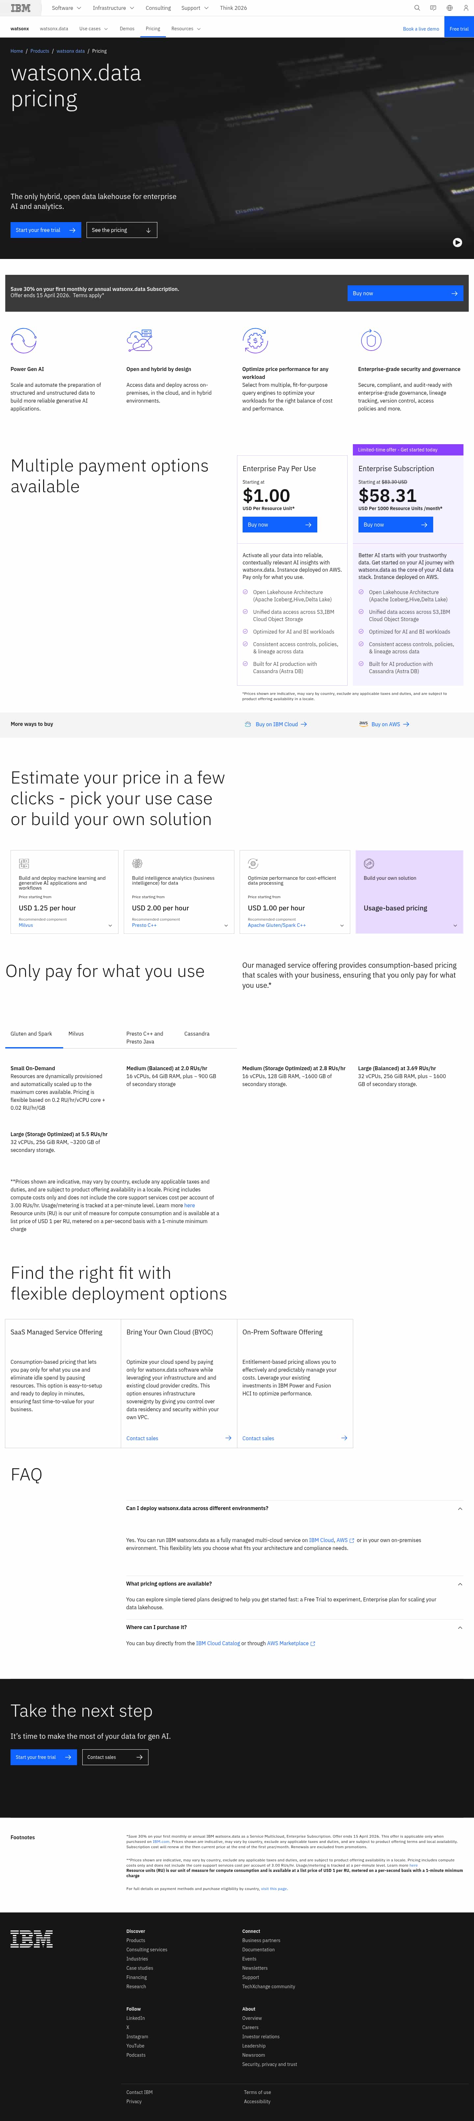474x2121 pixels.
Task: Click the Power Gen AI wave icon
Action: click(x=23, y=339)
